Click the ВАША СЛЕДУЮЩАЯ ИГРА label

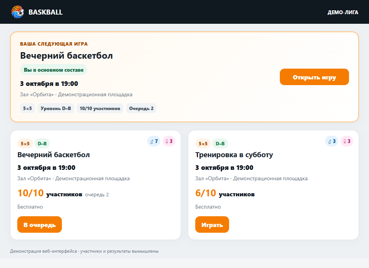54,44
